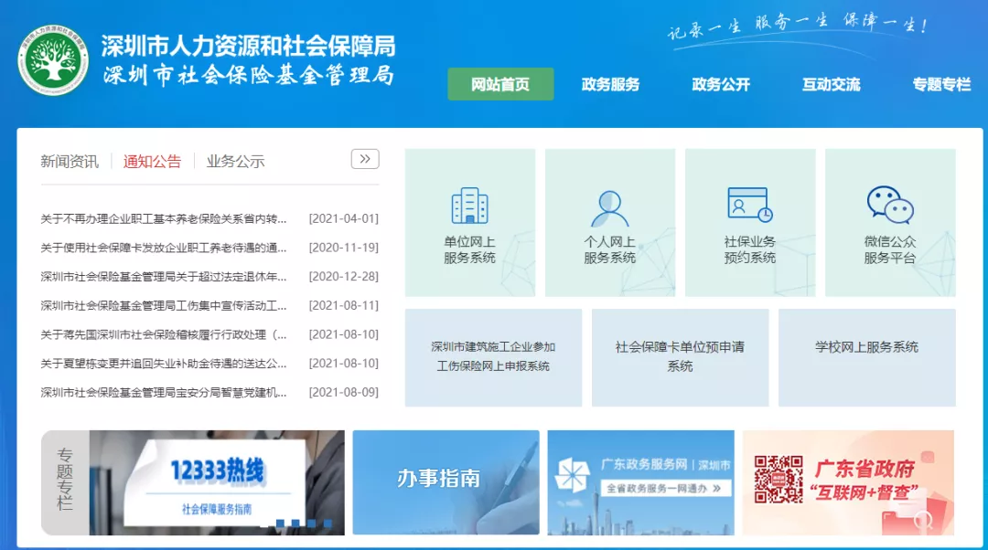Open 个人网上服务系统 person icon tile
Screen dimensions: 988x550
[610, 223]
